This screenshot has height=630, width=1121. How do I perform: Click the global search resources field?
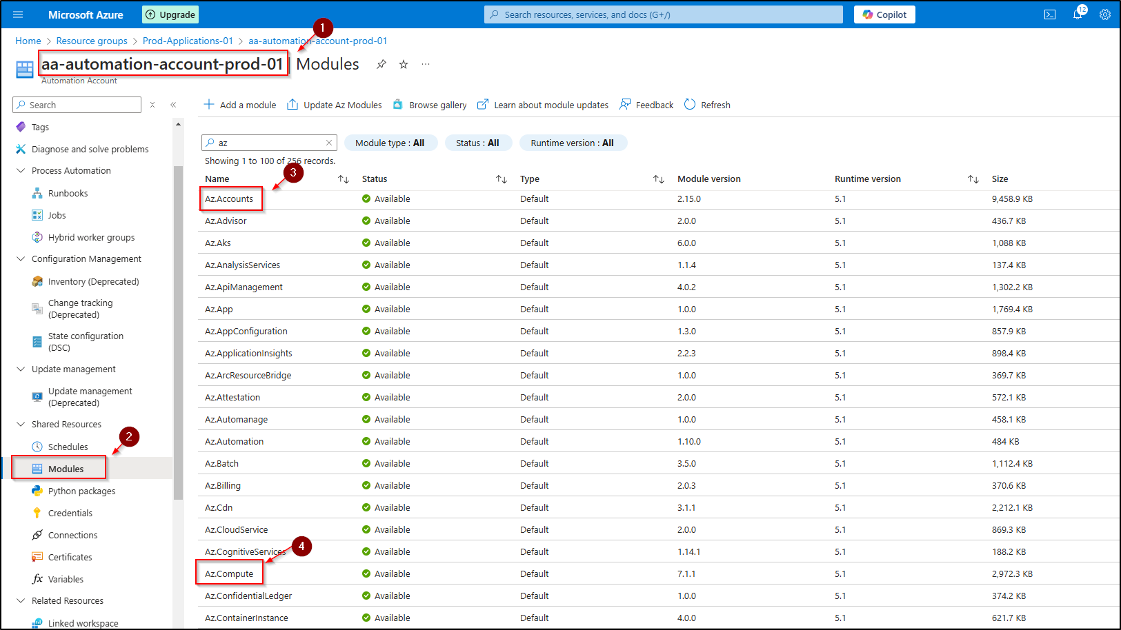click(664, 14)
